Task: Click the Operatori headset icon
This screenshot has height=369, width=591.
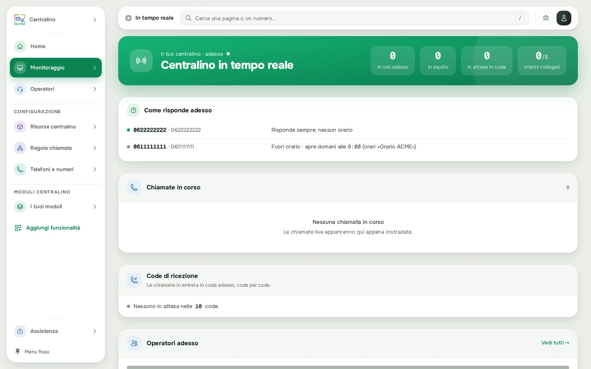Action: pyautogui.click(x=20, y=89)
